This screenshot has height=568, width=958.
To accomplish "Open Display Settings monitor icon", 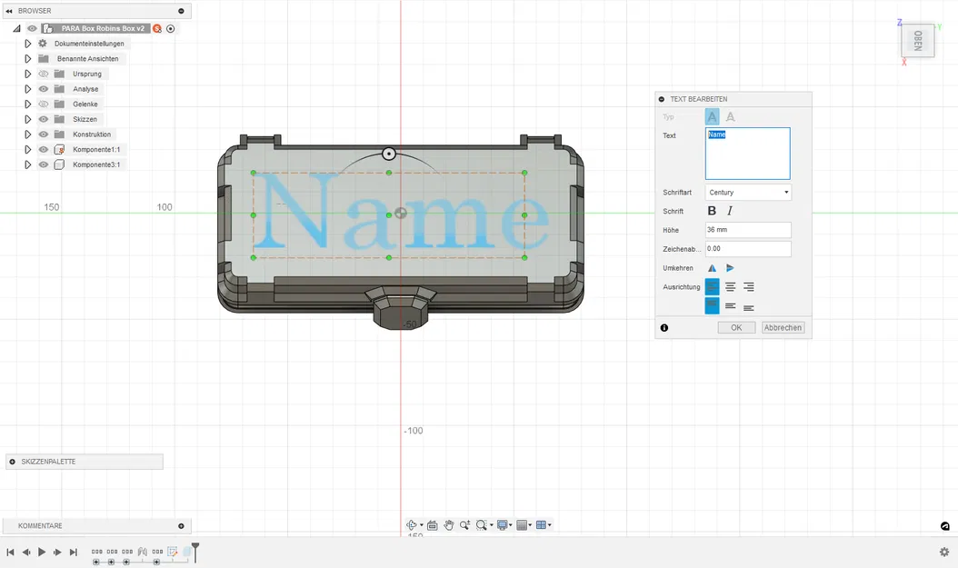I will (x=503, y=525).
